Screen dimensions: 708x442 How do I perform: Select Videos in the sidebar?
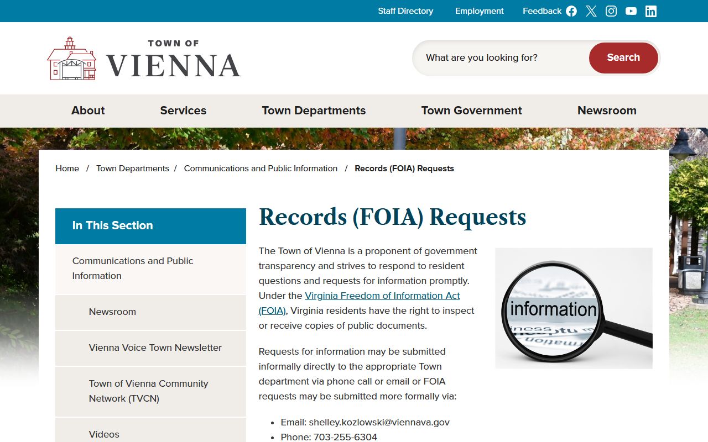tap(150, 431)
